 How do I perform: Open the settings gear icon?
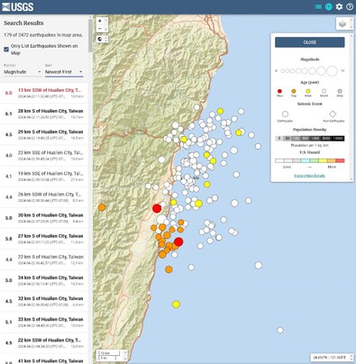pyautogui.click(x=339, y=6)
